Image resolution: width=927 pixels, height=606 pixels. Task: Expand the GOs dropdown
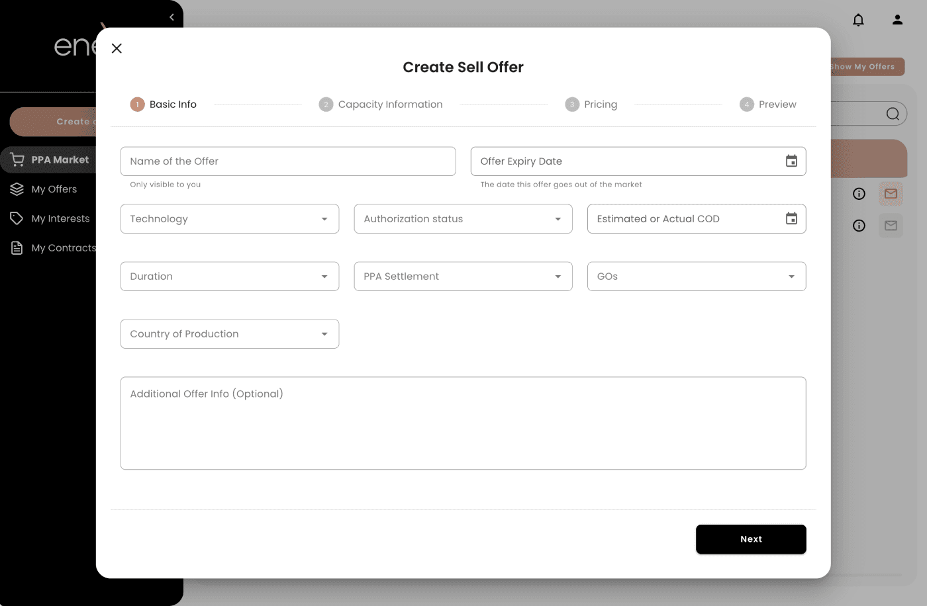pyautogui.click(x=697, y=277)
